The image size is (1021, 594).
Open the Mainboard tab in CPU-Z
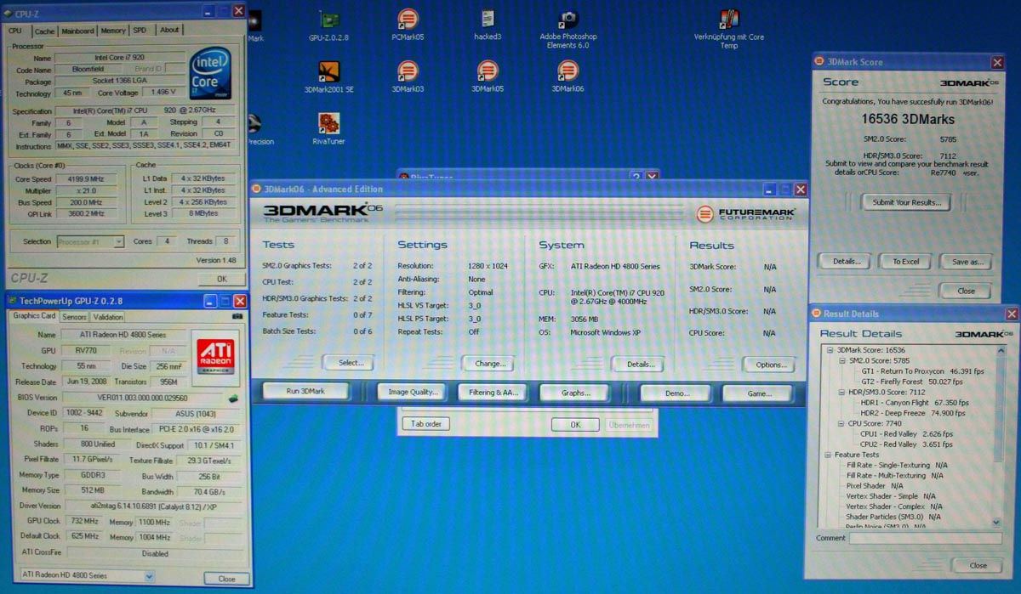[77, 31]
